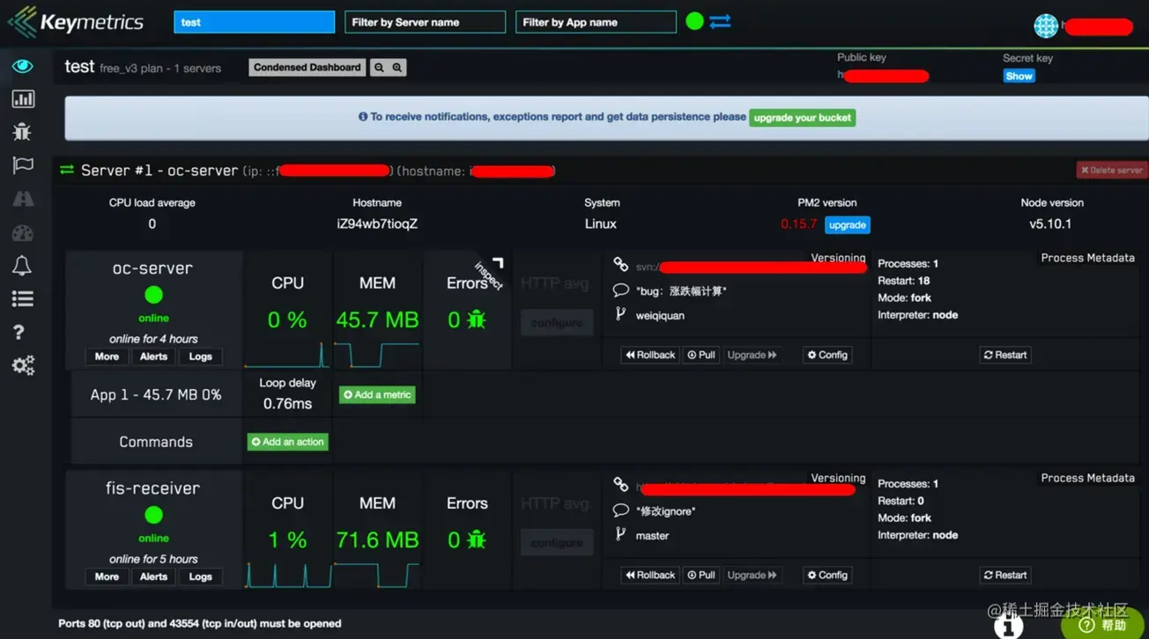
Task: Open the bell notifications sidebar icon
Action: [23, 265]
